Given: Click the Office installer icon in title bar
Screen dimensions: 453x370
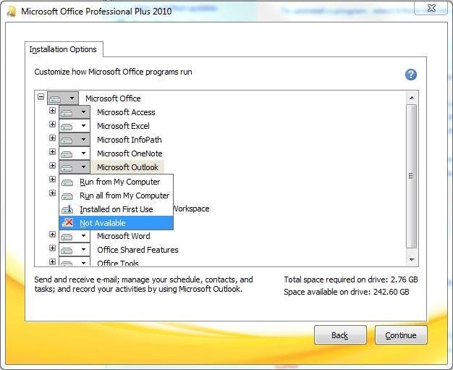Looking at the screenshot, I should [x=12, y=12].
